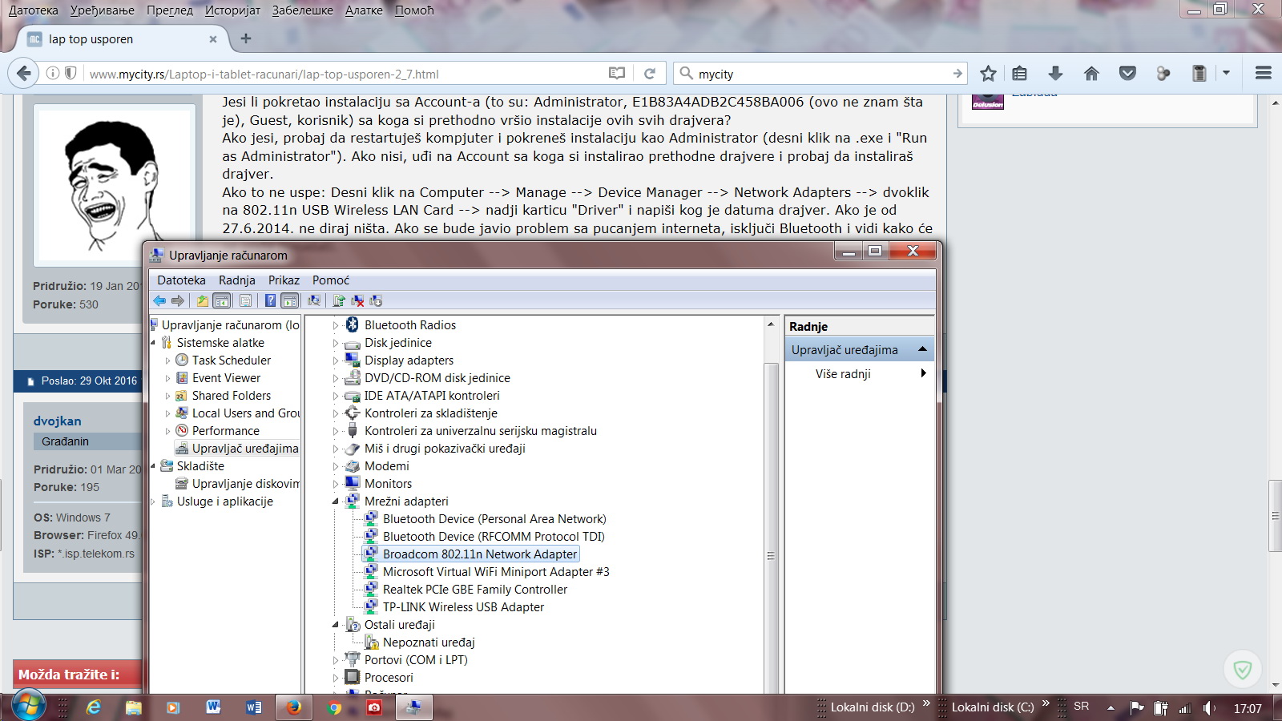
Task: Select Upravljač uređajima in left tree
Action: click(x=244, y=449)
